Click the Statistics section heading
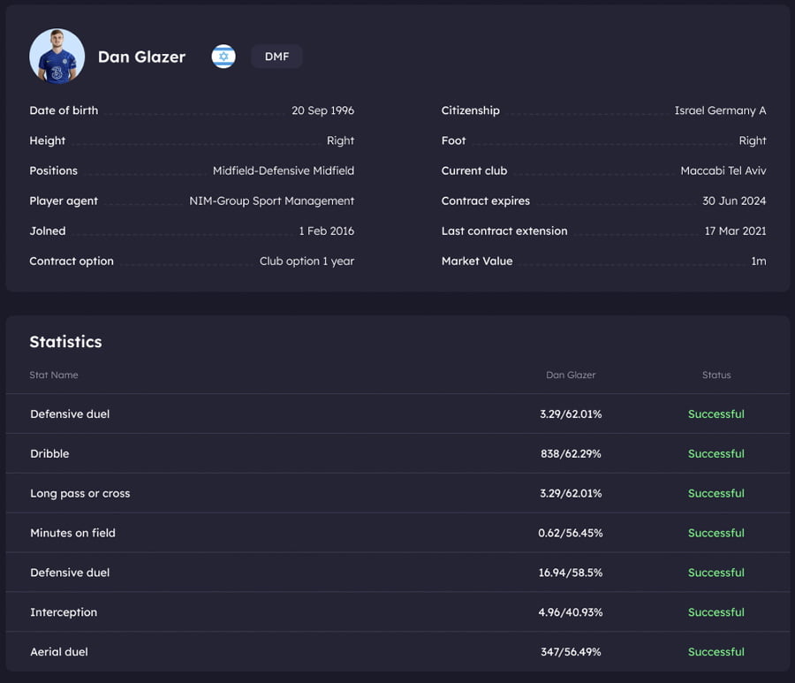 pos(65,342)
